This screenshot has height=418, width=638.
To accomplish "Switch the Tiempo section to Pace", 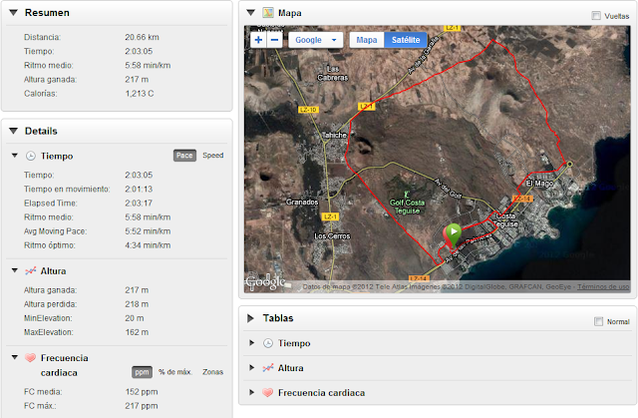I will pos(184,156).
